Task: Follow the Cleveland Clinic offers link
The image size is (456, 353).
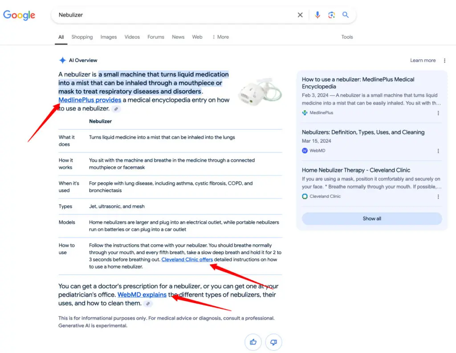Action: 187,259
